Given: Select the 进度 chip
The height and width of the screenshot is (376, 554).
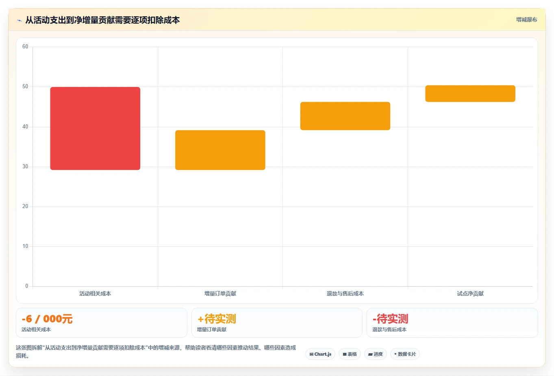Looking at the screenshot, I should tap(376, 354).
